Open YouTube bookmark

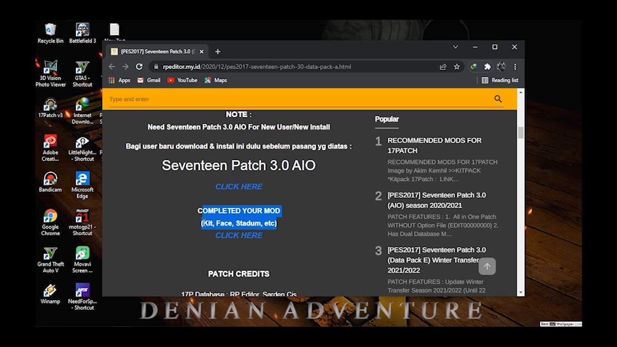pos(182,80)
